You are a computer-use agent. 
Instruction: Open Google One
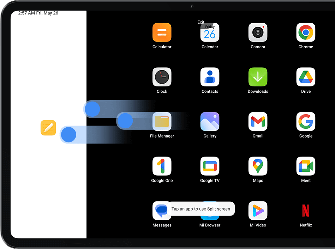[x=162, y=166]
